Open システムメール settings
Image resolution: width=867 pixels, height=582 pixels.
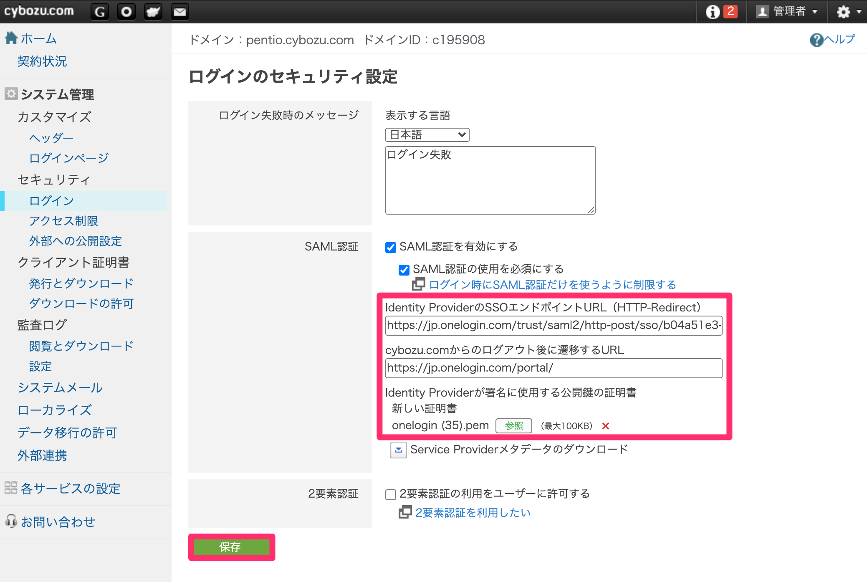point(60,388)
